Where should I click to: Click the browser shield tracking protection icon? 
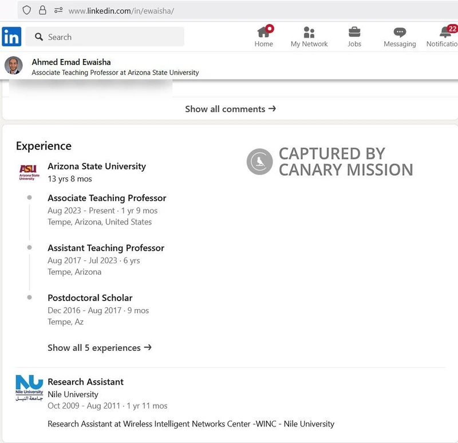pos(26,10)
